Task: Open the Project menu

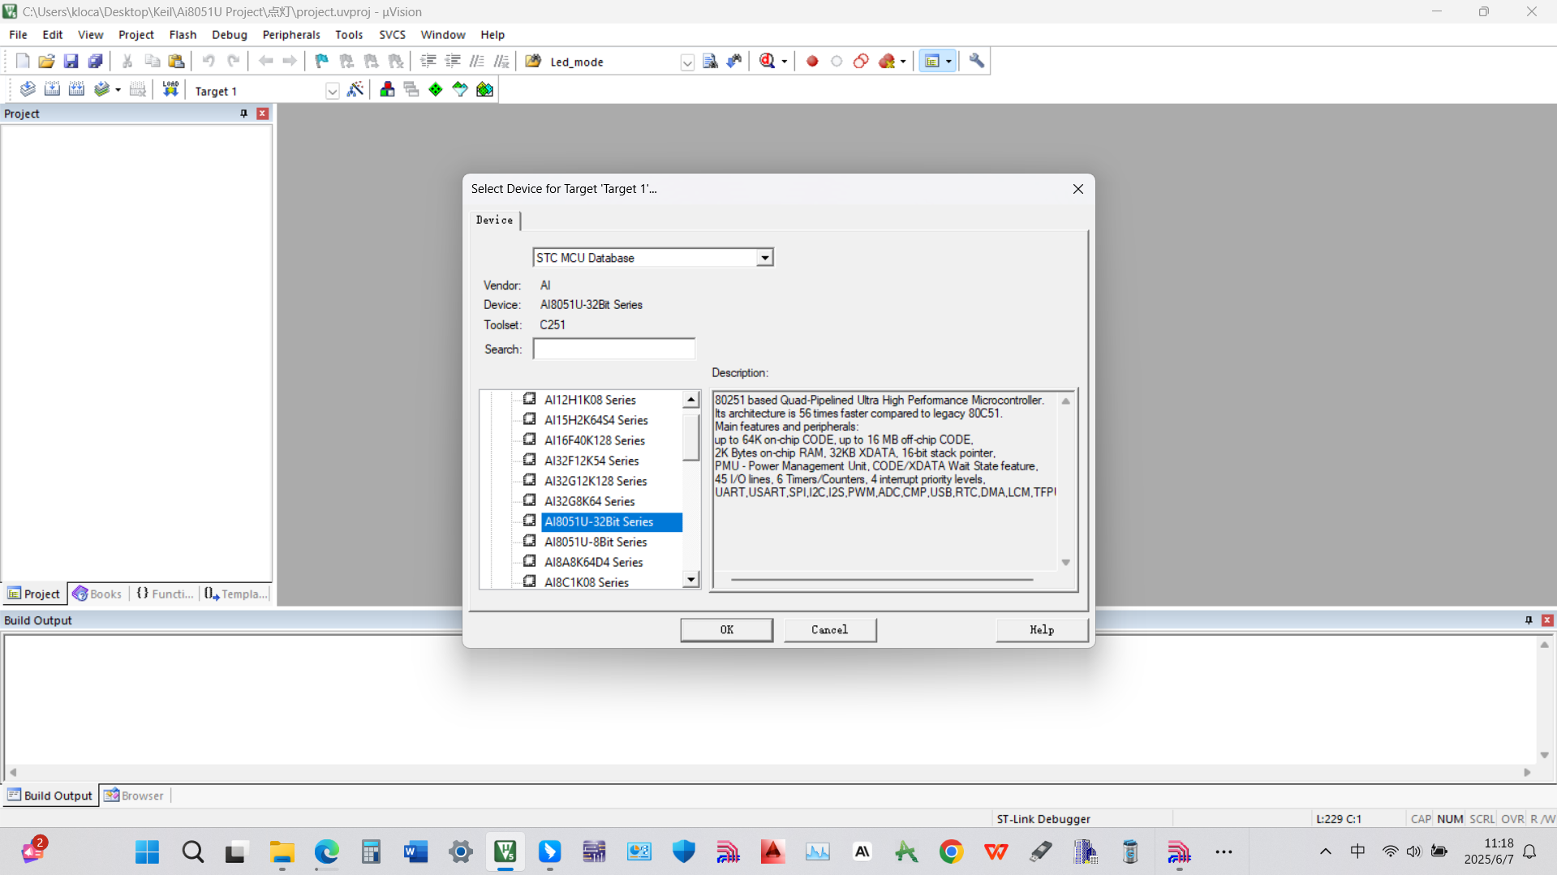Action: click(135, 35)
